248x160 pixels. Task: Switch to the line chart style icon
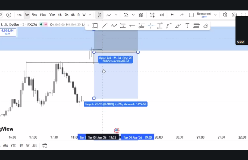(x=109, y=15)
